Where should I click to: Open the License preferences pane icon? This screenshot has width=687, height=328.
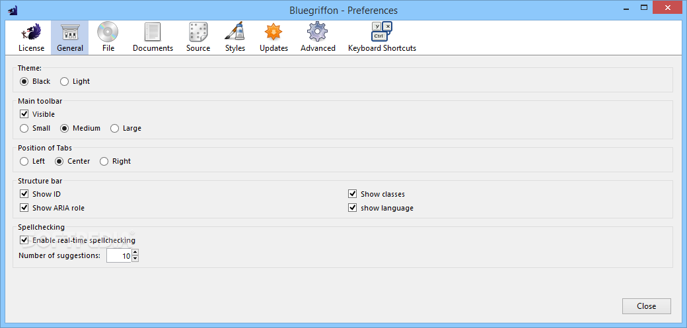click(31, 32)
